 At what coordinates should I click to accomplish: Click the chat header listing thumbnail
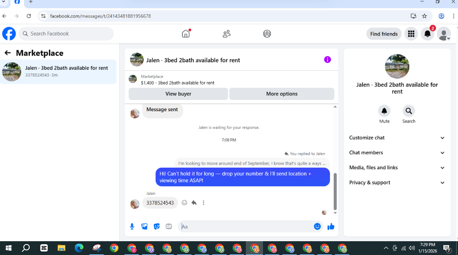(137, 60)
